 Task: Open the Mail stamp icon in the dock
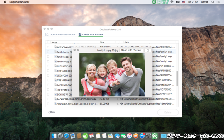coord(73,136)
